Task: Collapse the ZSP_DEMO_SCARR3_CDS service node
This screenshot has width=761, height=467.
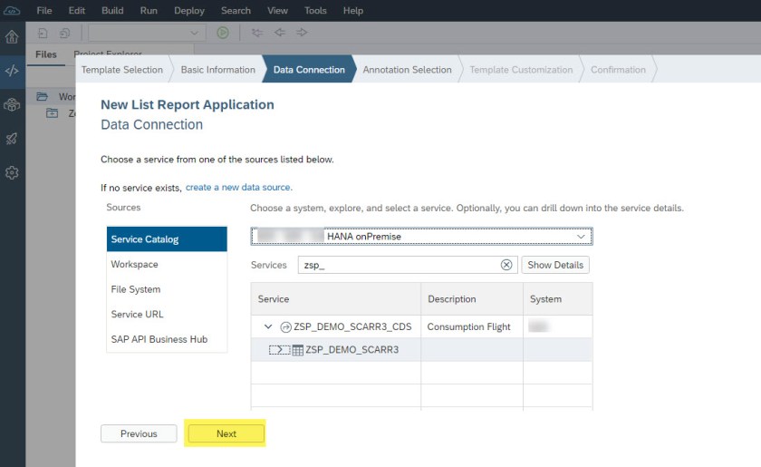Action: 267,326
